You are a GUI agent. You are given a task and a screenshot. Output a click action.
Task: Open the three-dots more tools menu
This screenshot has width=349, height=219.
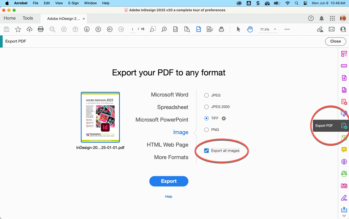coord(287,29)
